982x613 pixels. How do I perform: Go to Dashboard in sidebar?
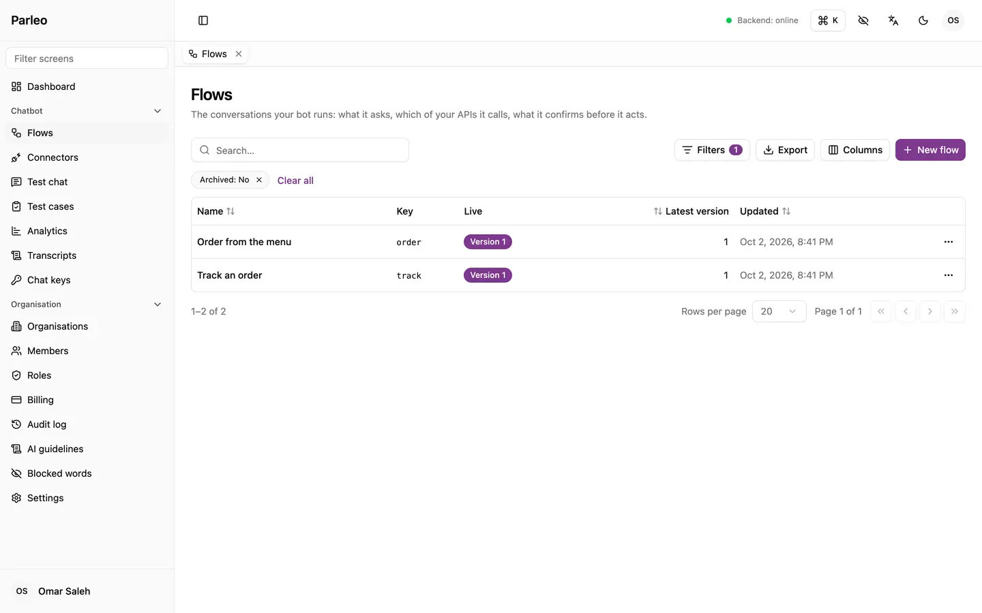coord(87,87)
